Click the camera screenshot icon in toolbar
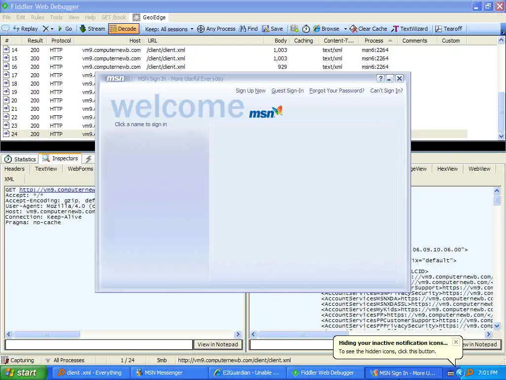Image resolution: width=506 pixels, height=380 pixels. pyautogui.click(x=294, y=29)
